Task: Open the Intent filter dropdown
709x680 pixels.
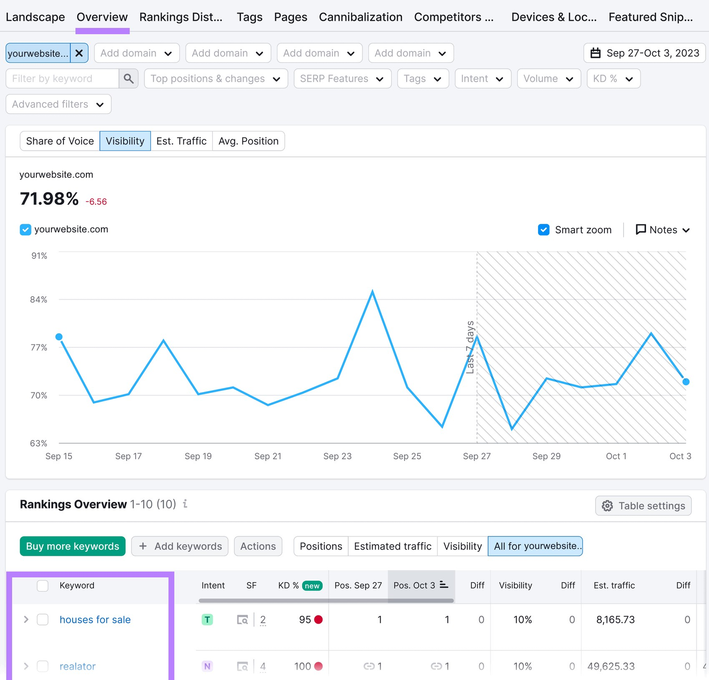Action: pos(483,78)
